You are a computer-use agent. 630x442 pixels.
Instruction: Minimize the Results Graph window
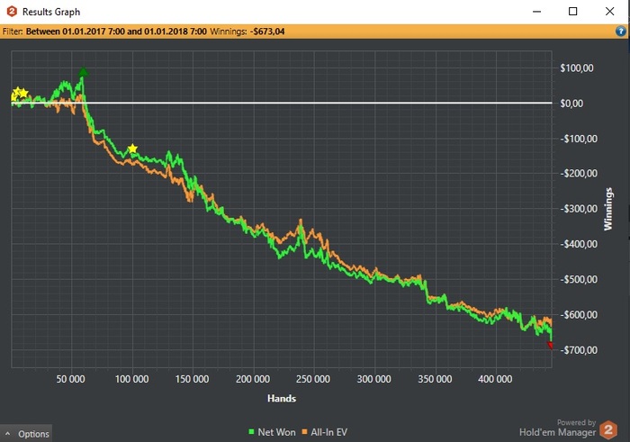[536, 12]
